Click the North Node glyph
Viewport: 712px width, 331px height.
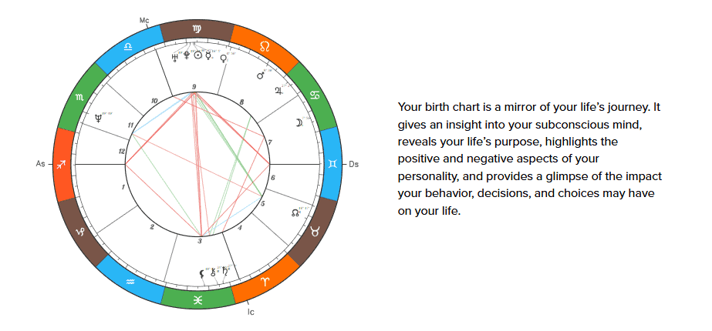(x=295, y=212)
